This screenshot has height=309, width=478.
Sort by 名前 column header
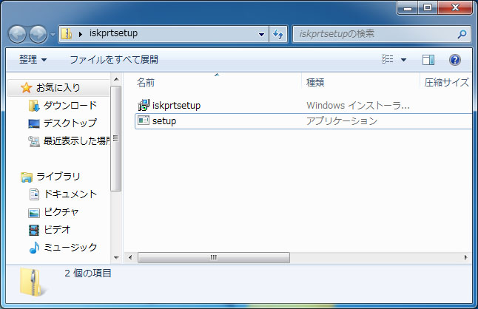(146, 82)
